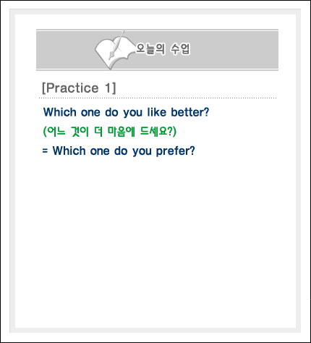
Task: Click the dotted divider under Practice 1
Action: (x=158, y=98)
